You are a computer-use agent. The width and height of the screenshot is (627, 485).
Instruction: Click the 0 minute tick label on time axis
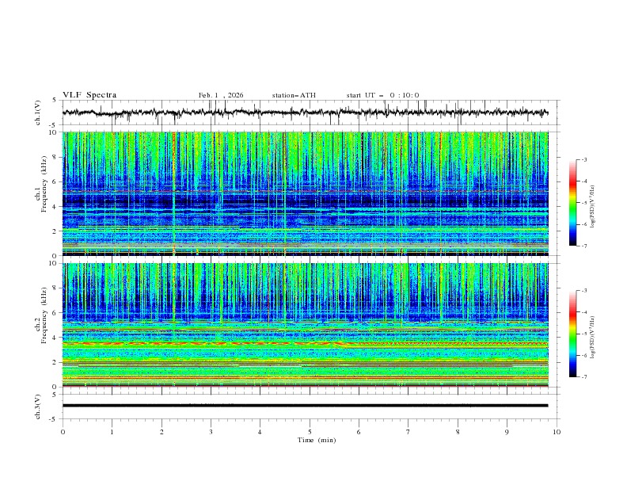63,431
